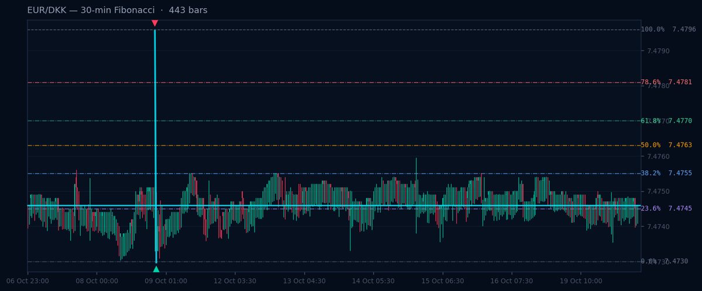
Task: Click the 19 Oct 10:00 time label
Action: pos(581,281)
